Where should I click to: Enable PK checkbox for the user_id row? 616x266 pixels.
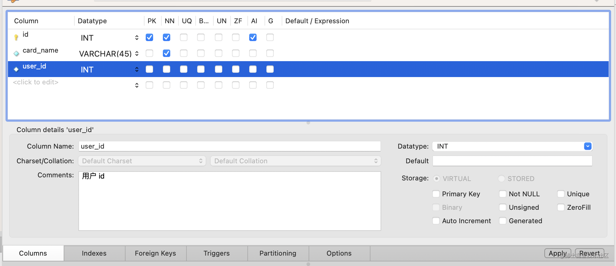point(149,69)
